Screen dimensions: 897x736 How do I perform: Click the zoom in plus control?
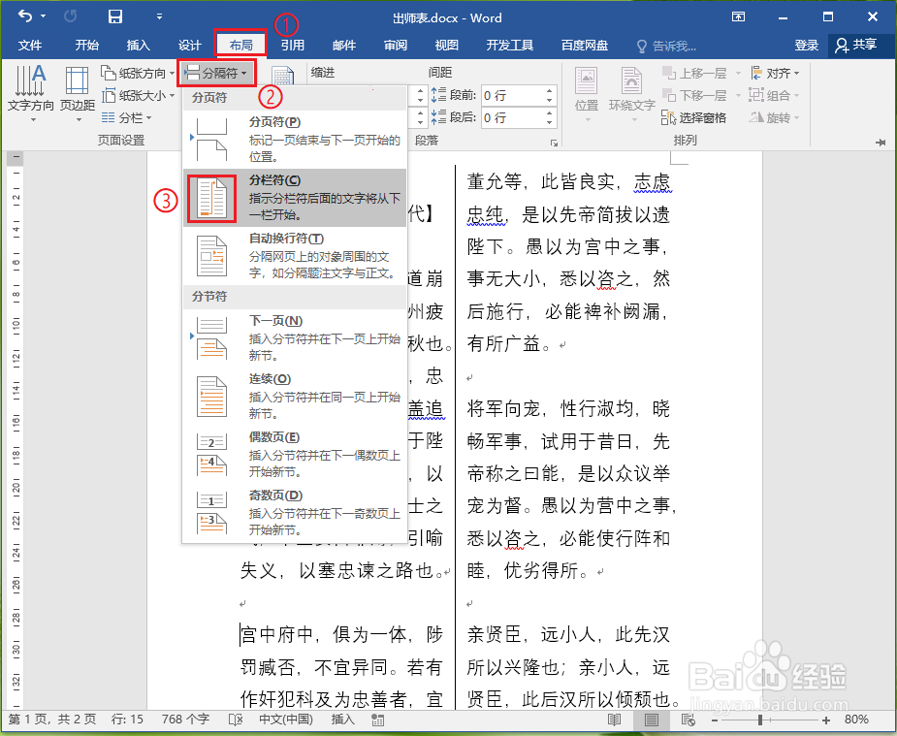[826, 720]
